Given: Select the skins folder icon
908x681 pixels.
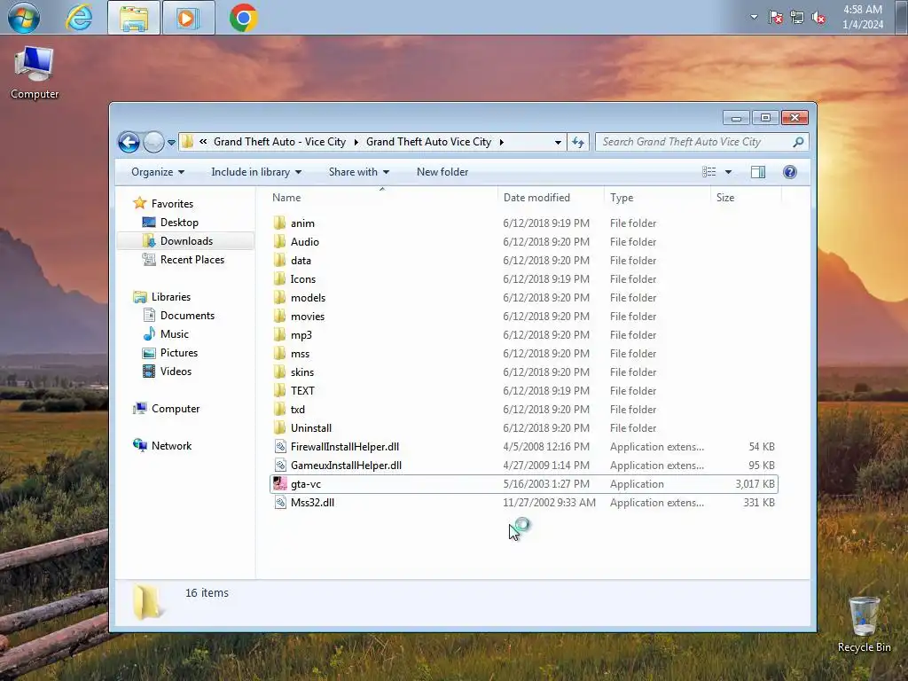Looking at the screenshot, I should [x=279, y=372].
